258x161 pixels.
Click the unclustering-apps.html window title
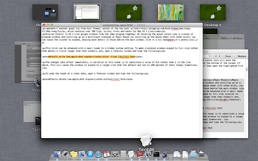coord(118,25)
